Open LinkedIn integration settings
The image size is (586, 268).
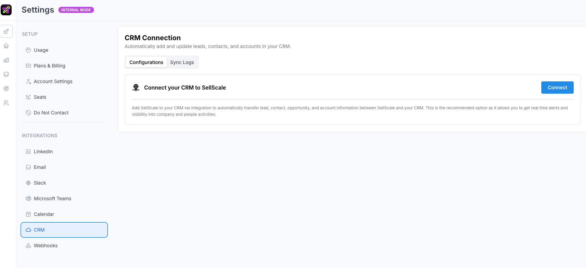[x=64, y=152]
